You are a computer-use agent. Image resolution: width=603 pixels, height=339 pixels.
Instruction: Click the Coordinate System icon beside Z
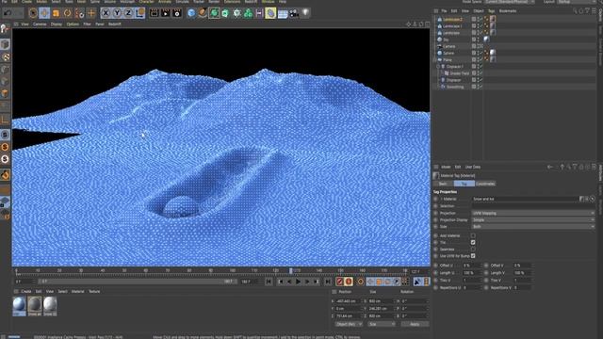click(140, 13)
